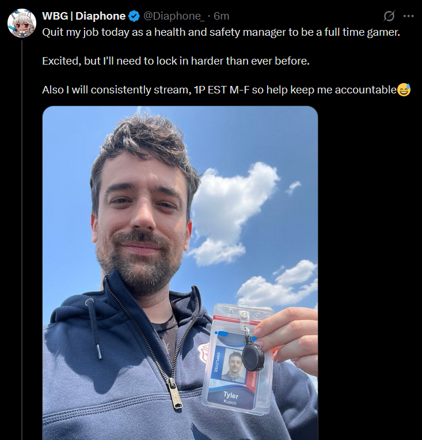
Task: Click the EMPLOYEE label on the badge
Action: [x=216, y=362]
